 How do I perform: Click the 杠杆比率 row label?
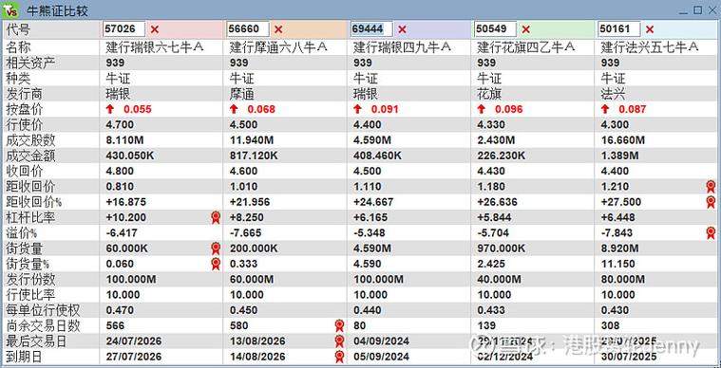[30, 217]
